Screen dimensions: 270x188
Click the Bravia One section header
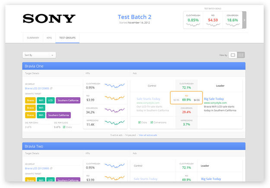coord(134,66)
